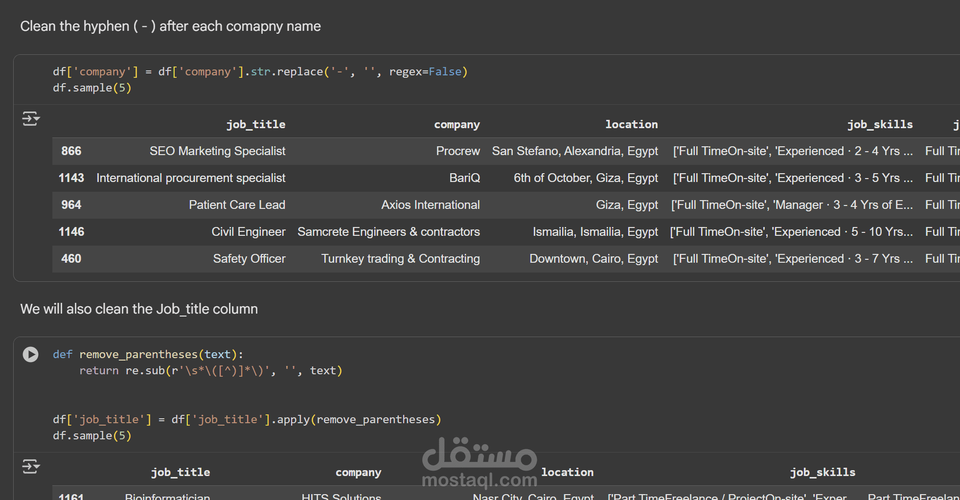Screen dimensions: 960x500
Task: Click the company header in second table
Action: (358, 472)
